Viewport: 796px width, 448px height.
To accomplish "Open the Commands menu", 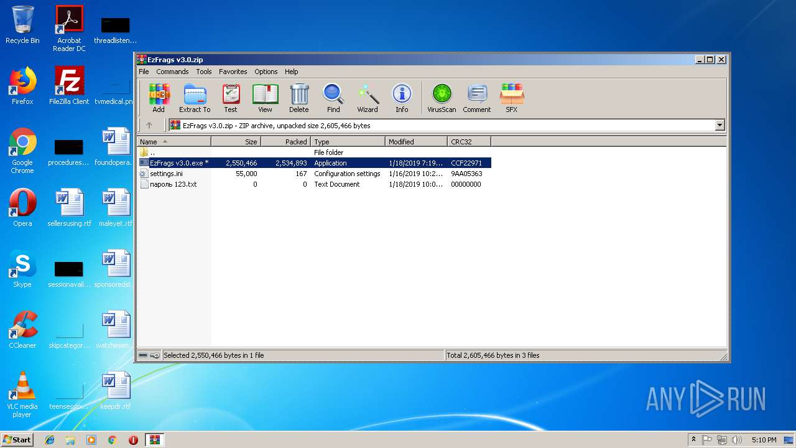I will [x=172, y=72].
